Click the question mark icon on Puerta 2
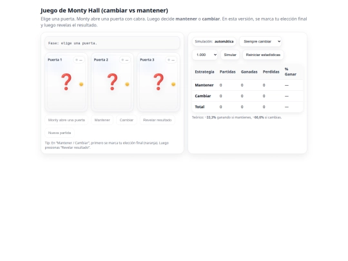The image size is (348, 261). pos(112,82)
